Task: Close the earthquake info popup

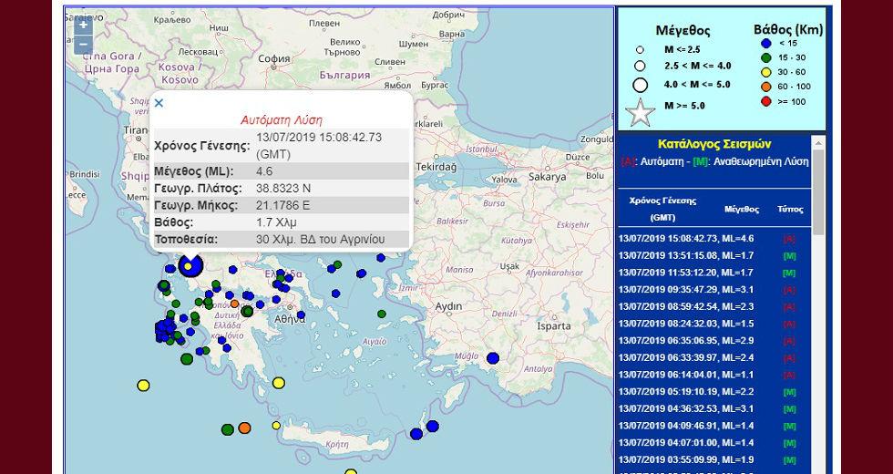Action: (x=159, y=103)
